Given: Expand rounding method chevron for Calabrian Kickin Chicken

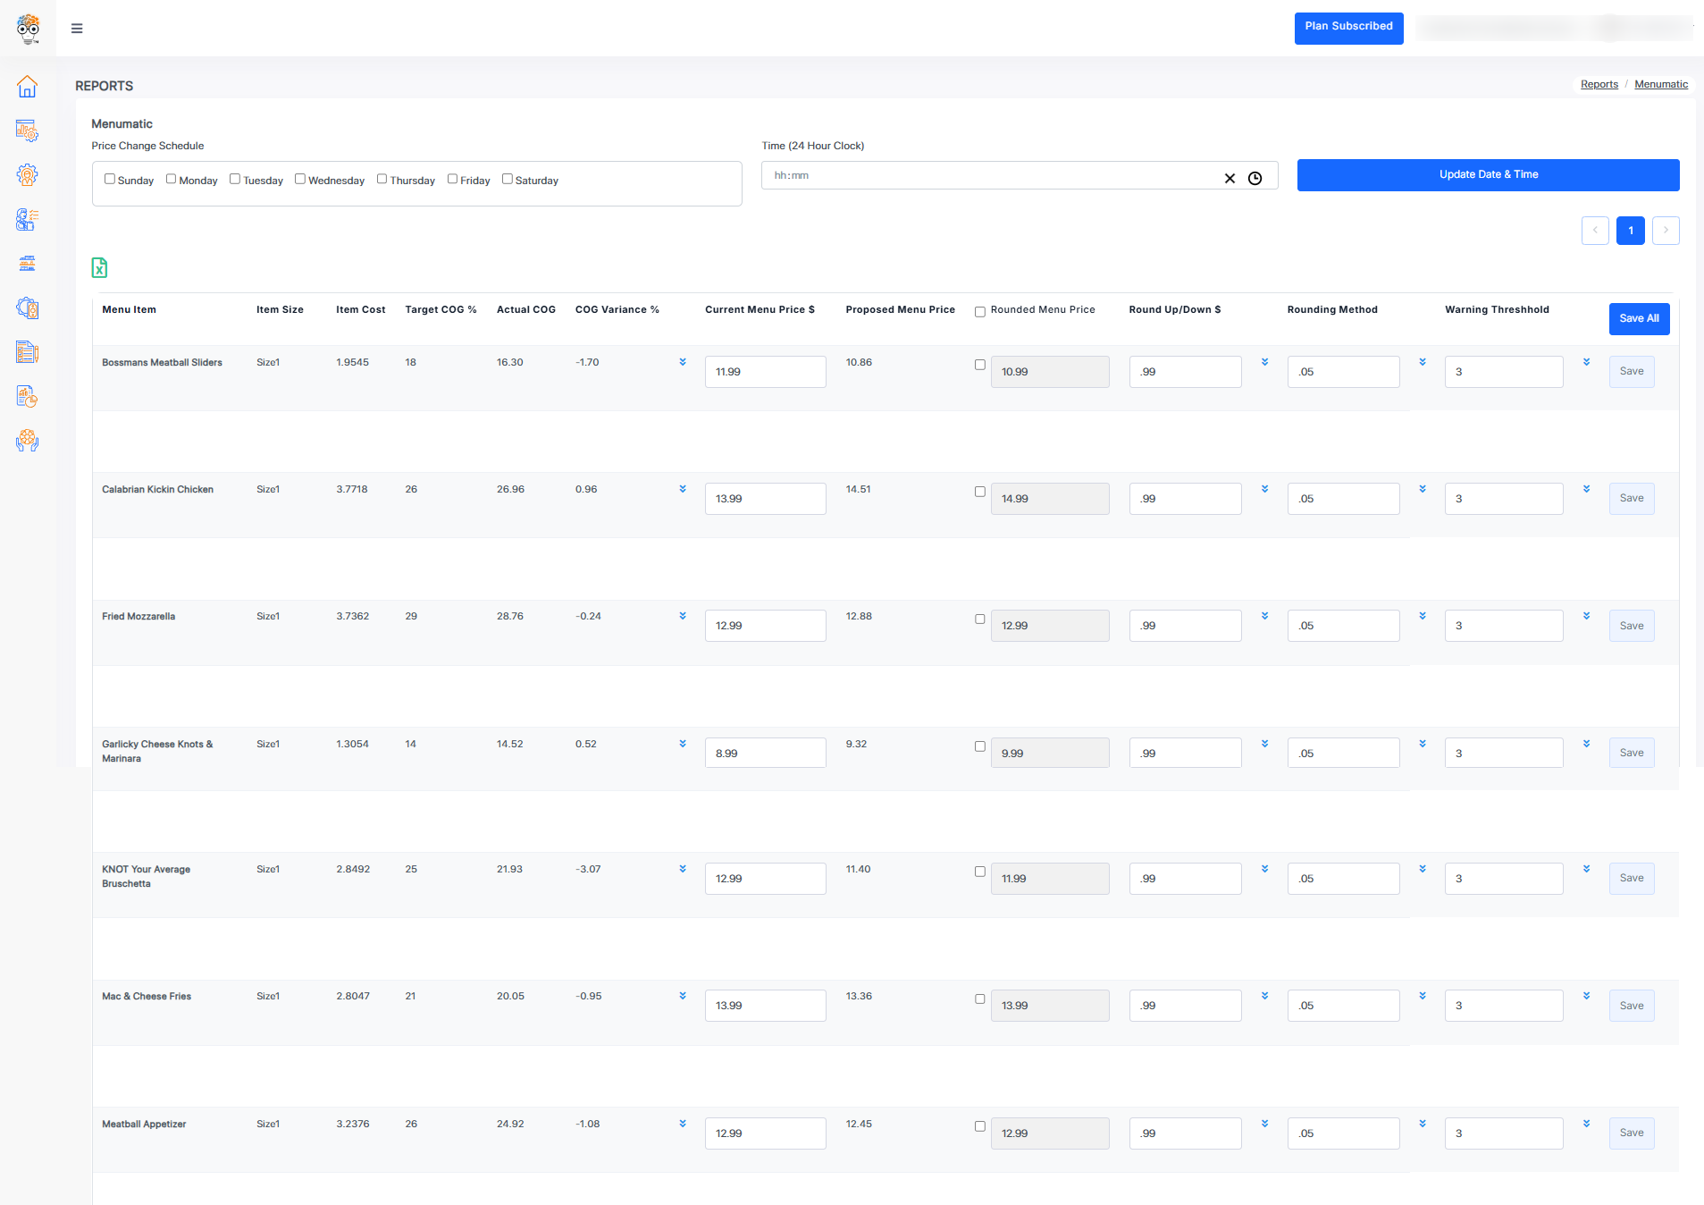Looking at the screenshot, I should [1423, 489].
